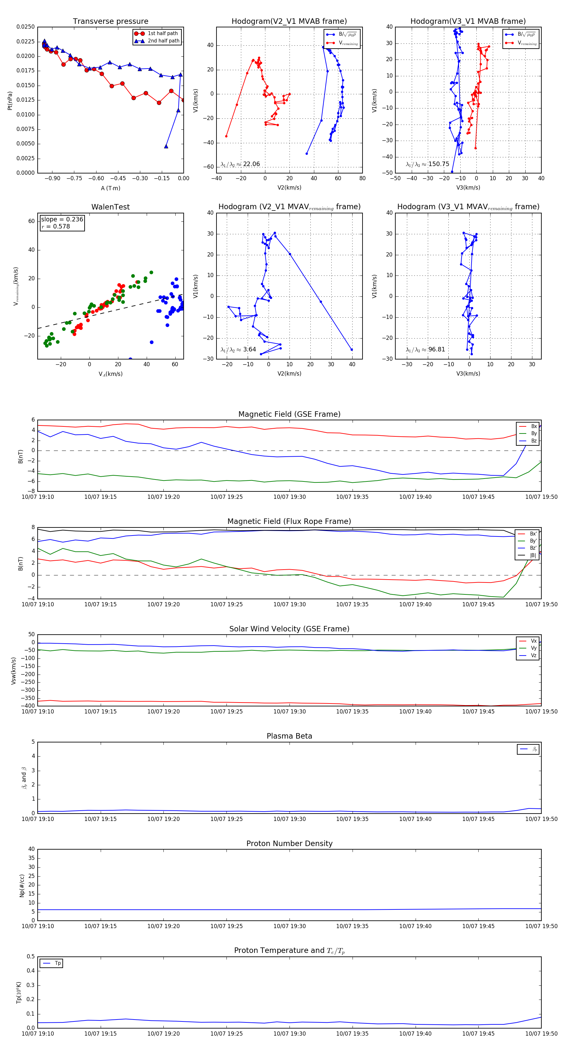Click B/sqrt(mu0 rho) legend in V3_V1 MVAB hodogram
The width and height of the screenshot is (579, 1062).
521,34
